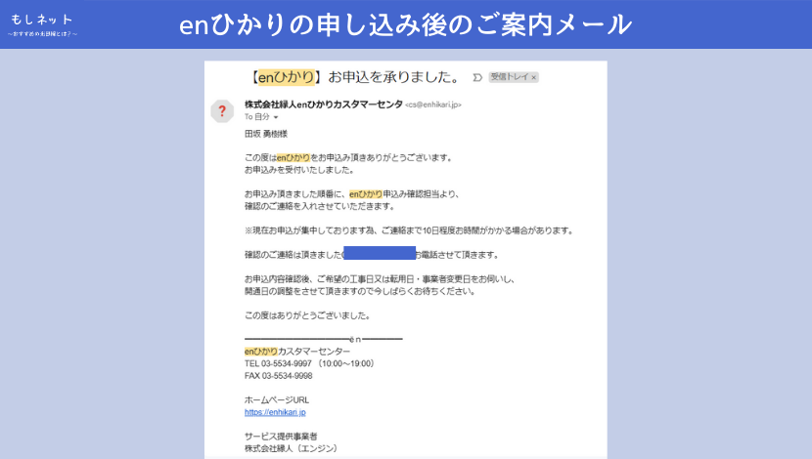Remove the 受信トレイ label with its x
812x459 pixels.
[533, 77]
